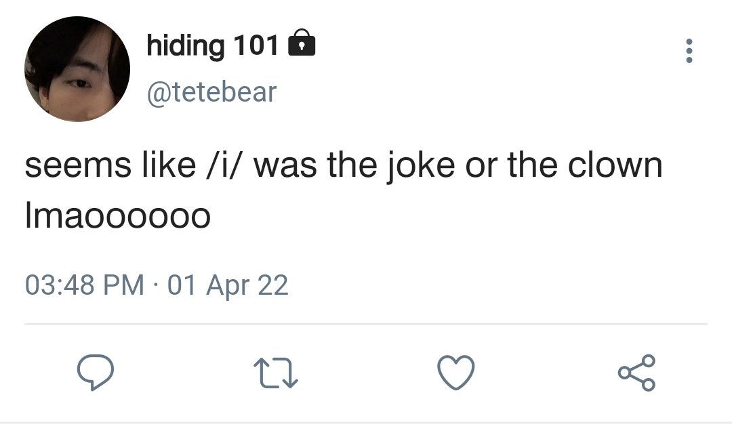Open the three-dot more options menu

(x=689, y=50)
